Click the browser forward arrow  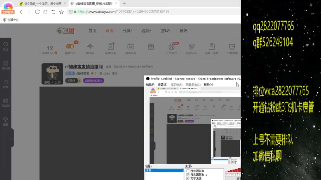[29, 12]
